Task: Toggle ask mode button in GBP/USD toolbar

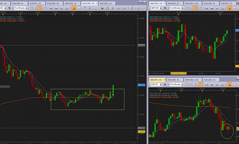Action: pos(201,8)
